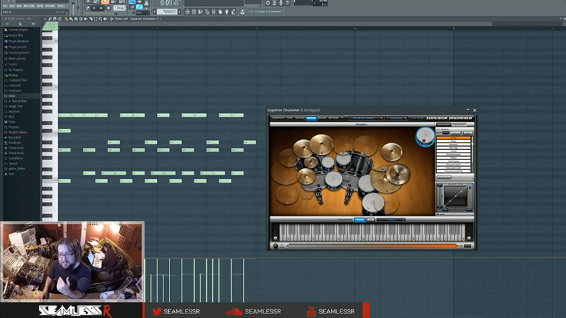This screenshot has width=566, height=318.
Task: Open the Piano roll - Superior Drummer 2 target selector
Action: click(x=137, y=19)
